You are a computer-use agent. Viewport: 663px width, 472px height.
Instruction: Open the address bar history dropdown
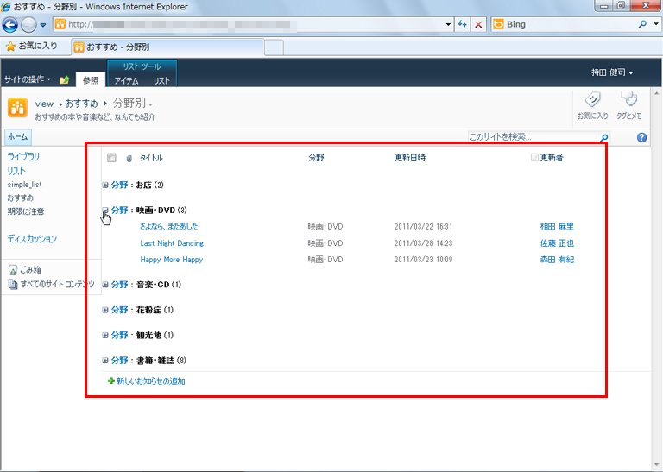448,24
